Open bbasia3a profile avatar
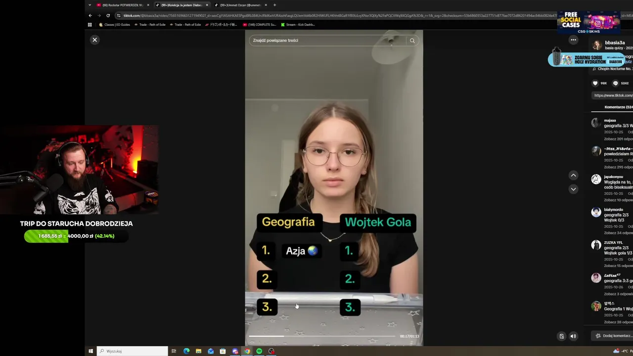Viewport: 633px width, 356px height. [x=597, y=45]
